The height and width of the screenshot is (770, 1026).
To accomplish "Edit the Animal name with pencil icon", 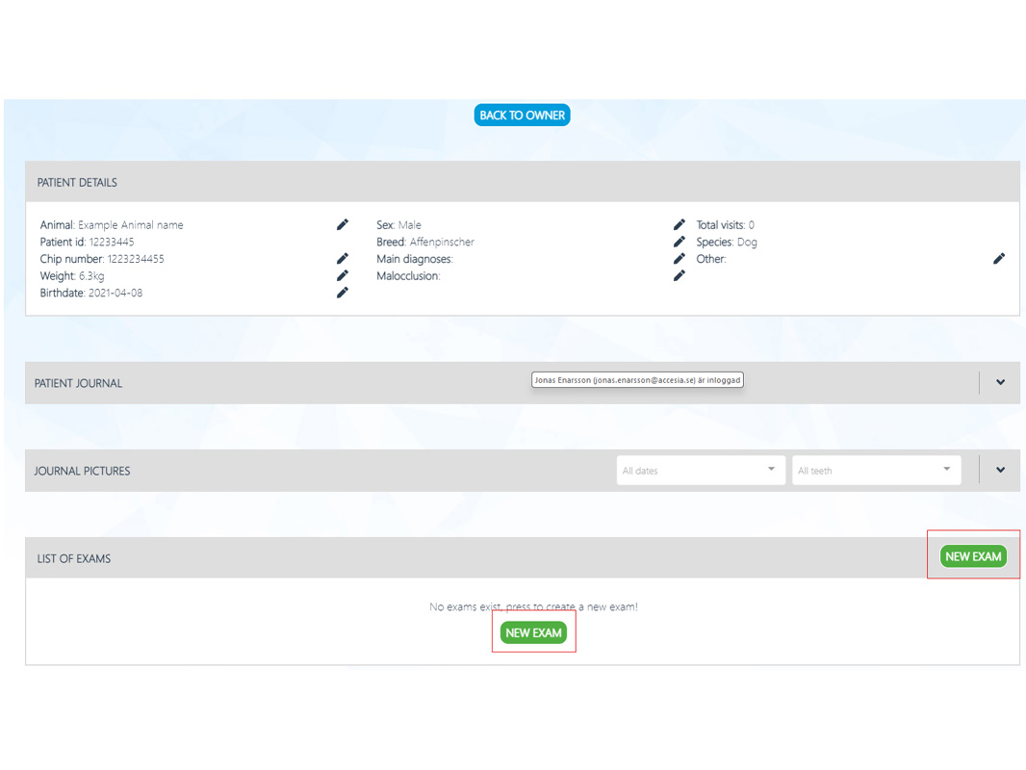I will [343, 224].
